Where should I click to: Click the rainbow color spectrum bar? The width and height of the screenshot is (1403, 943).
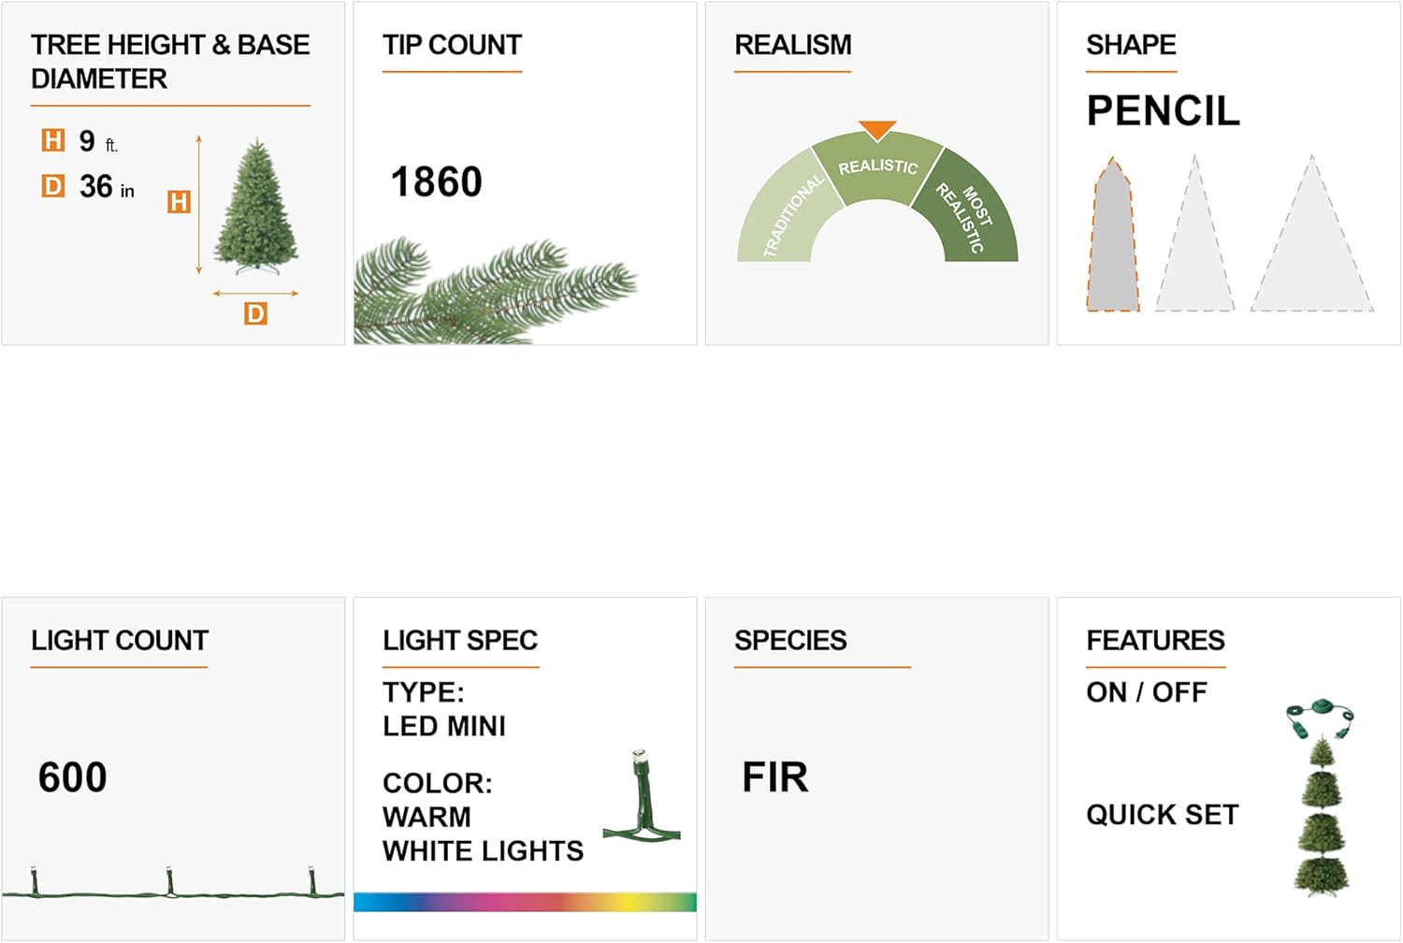(x=525, y=902)
